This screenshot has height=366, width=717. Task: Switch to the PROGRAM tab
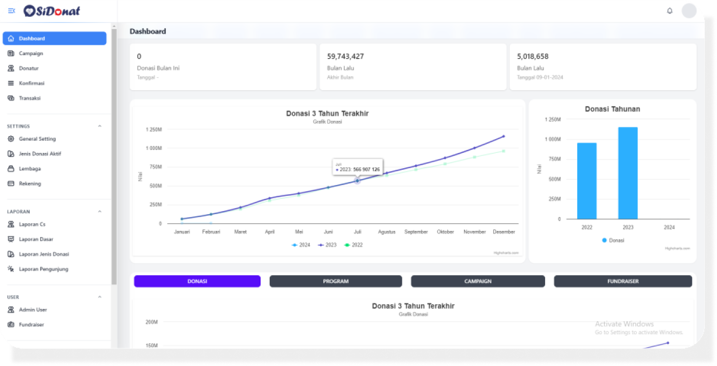coord(336,281)
